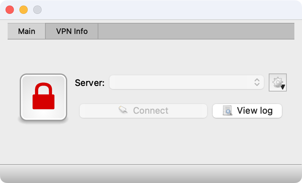This screenshot has width=302, height=183.
Task: Close the window with red button
Action: tap(10, 10)
